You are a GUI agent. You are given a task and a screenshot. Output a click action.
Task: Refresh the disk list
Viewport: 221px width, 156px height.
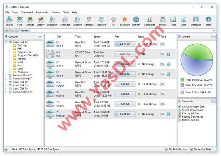point(136,21)
